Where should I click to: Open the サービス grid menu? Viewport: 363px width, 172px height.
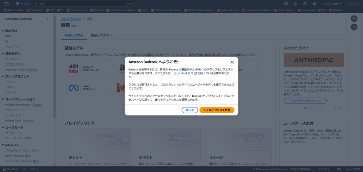click(x=23, y=4)
